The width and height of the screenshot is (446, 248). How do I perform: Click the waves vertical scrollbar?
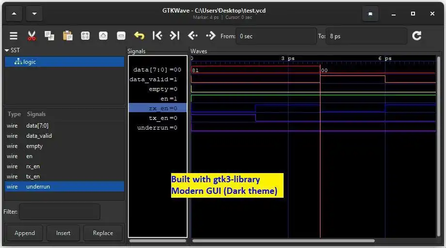[438, 146]
